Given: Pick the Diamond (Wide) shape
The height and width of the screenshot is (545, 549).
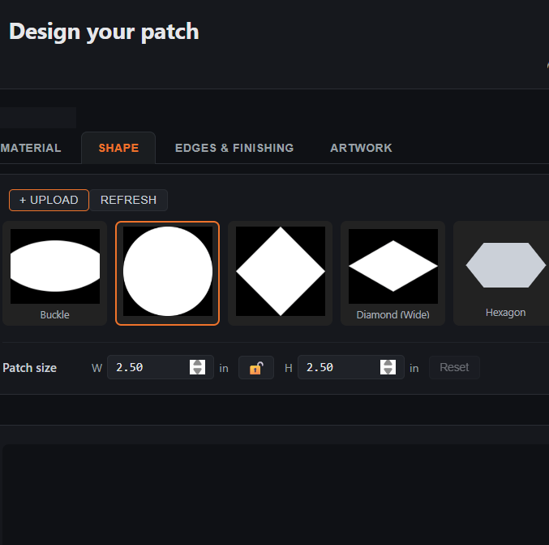Looking at the screenshot, I should point(392,273).
